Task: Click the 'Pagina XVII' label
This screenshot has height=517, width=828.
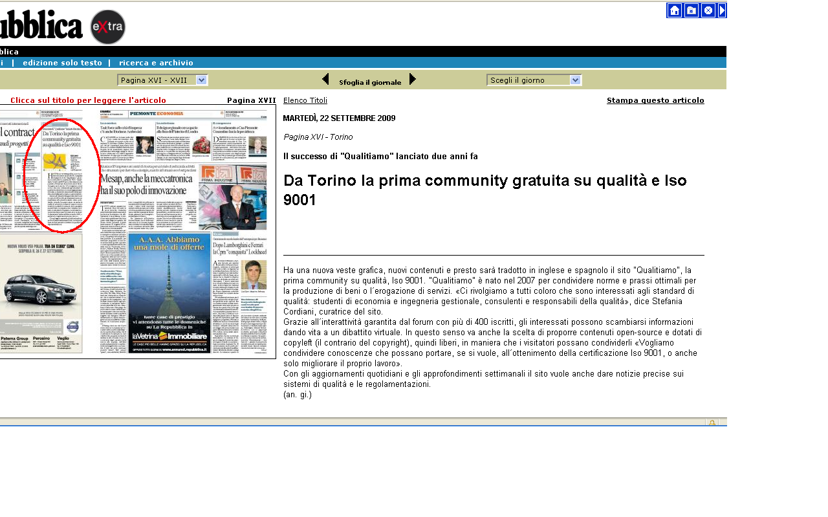Action: (252, 100)
